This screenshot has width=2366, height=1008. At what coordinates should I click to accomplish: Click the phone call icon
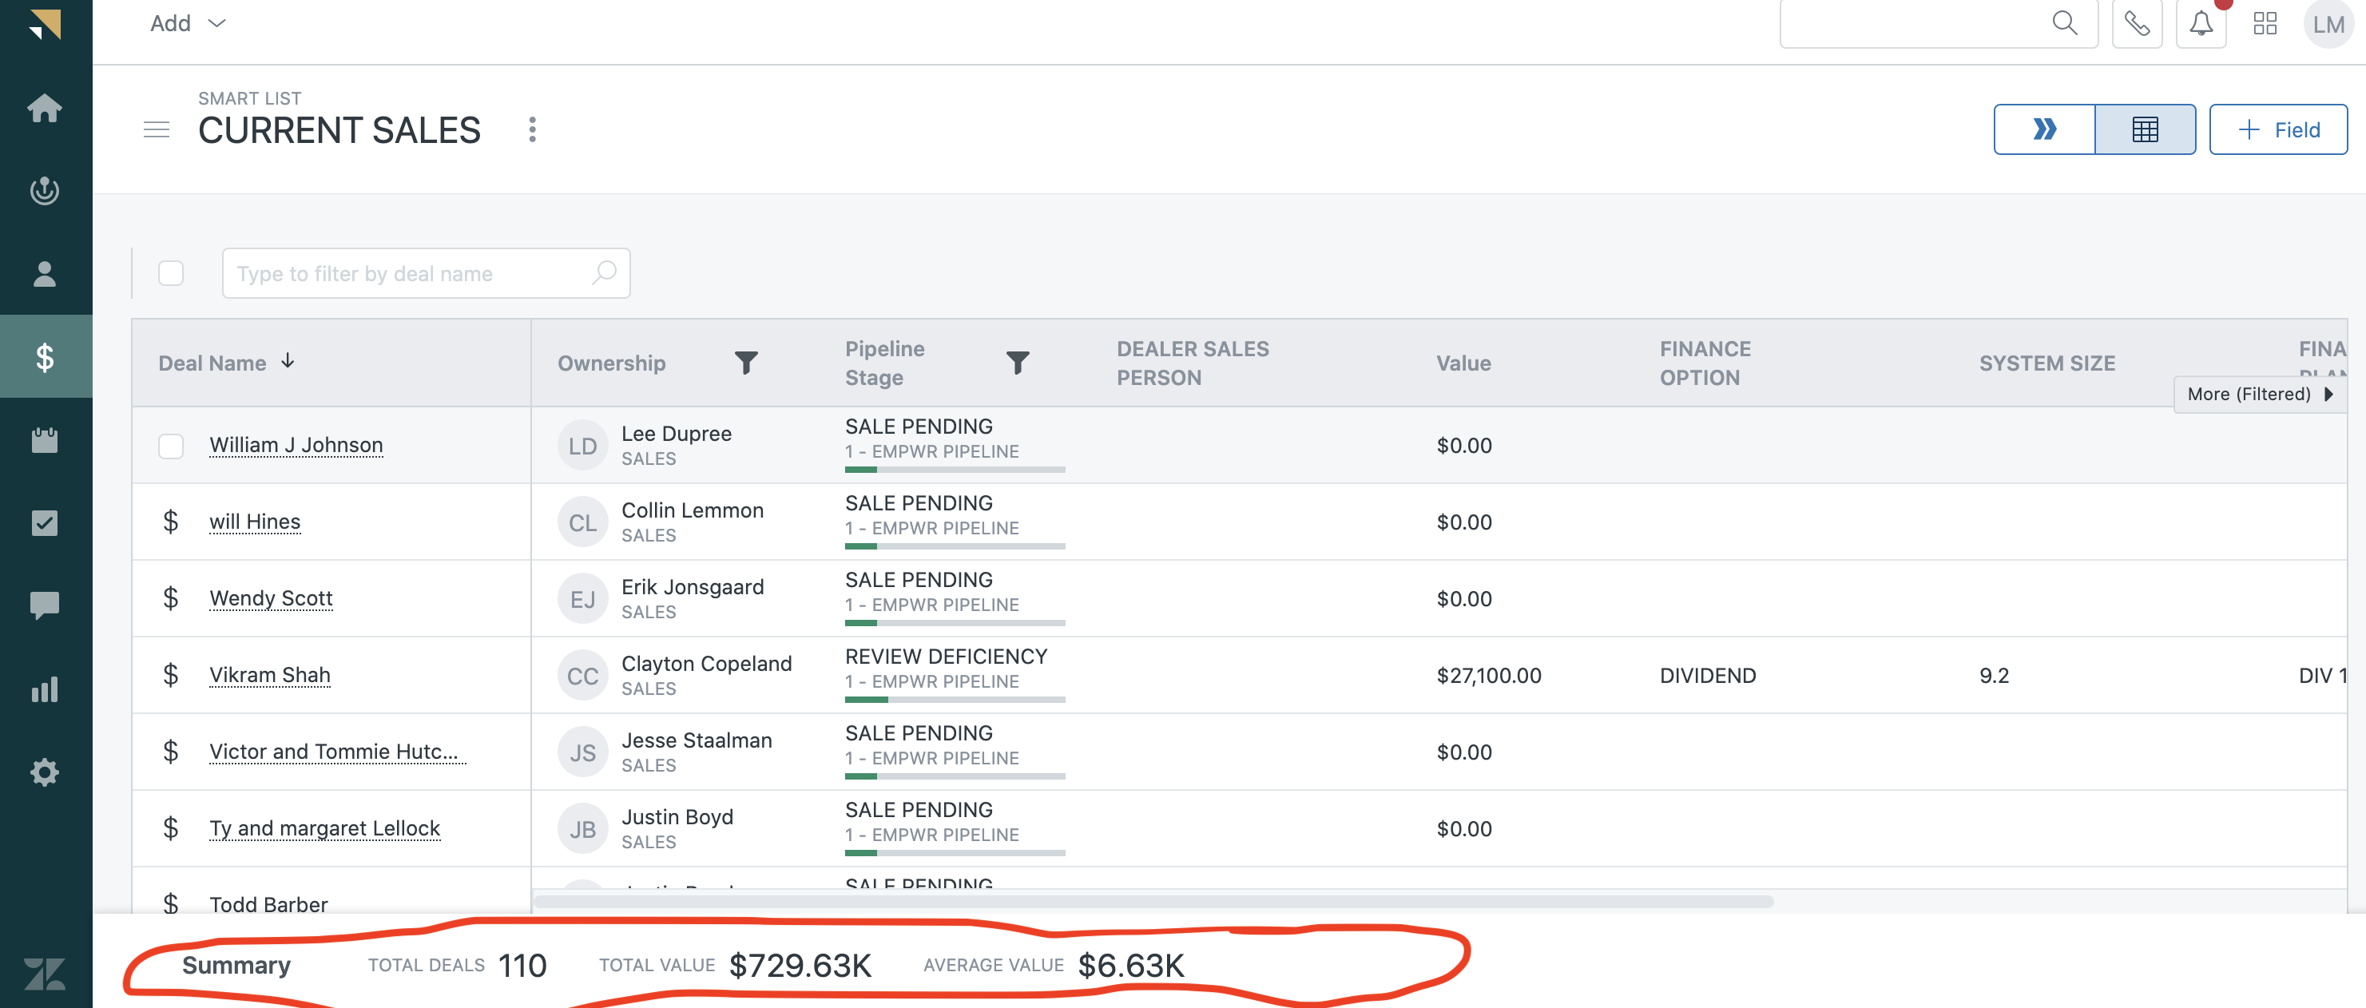(2137, 23)
